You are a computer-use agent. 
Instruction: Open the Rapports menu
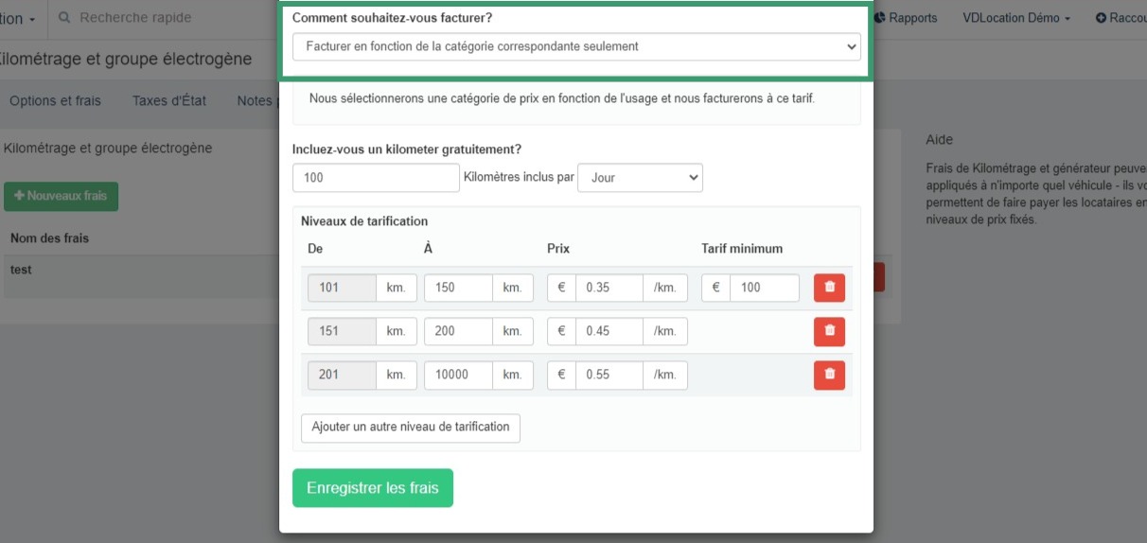(x=906, y=18)
